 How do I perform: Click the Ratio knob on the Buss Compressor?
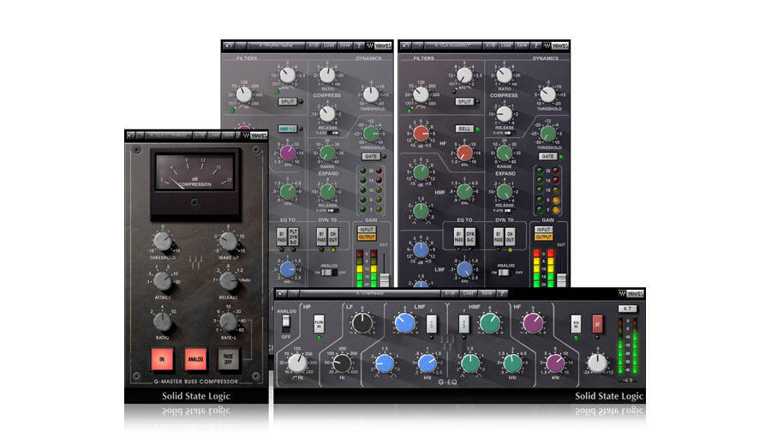(162, 321)
